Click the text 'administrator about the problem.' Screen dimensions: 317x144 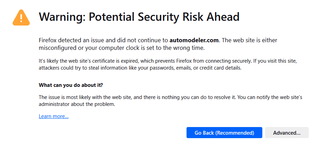coord(77,105)
